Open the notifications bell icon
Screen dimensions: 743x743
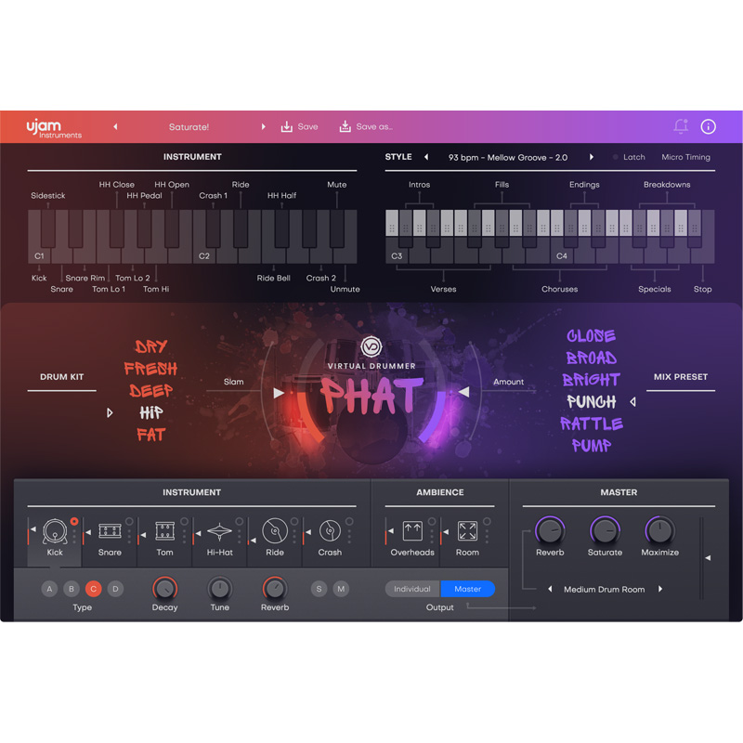pos(681,126)
